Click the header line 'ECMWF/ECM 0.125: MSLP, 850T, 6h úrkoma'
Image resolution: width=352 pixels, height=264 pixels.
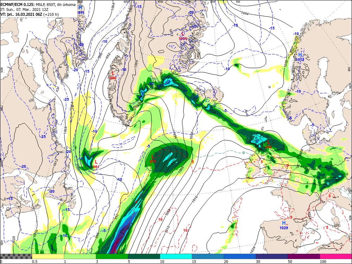click(38, 4)
